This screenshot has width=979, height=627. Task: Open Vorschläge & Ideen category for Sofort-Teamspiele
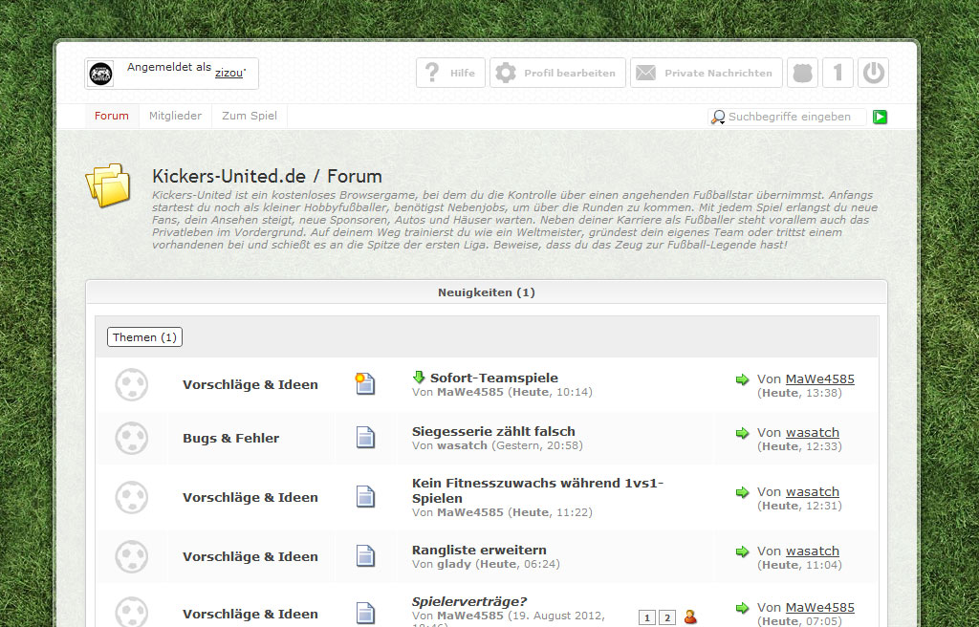coord(250,384)
